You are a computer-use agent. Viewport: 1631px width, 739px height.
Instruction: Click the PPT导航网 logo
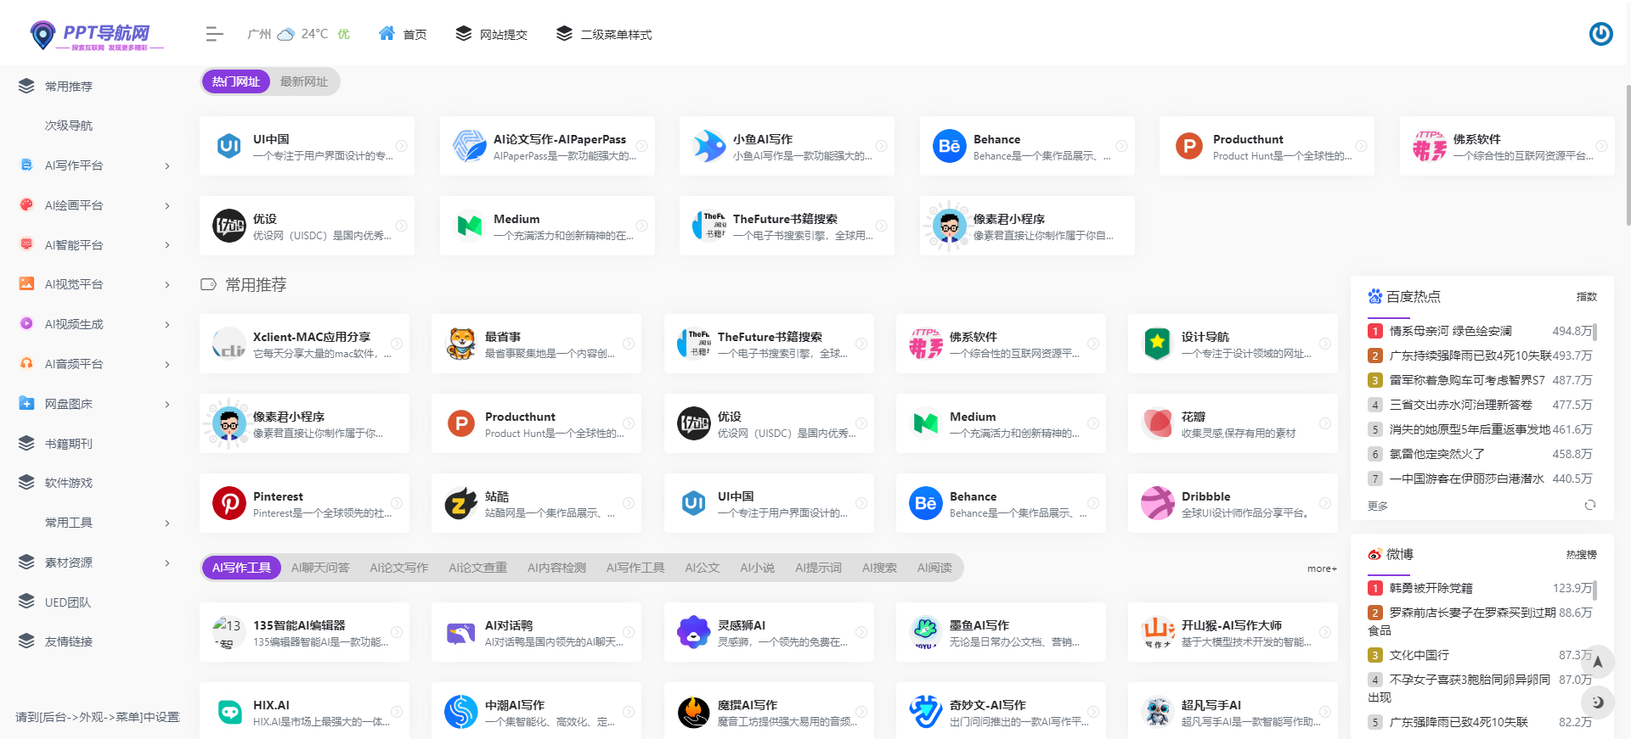pos(95,35)
